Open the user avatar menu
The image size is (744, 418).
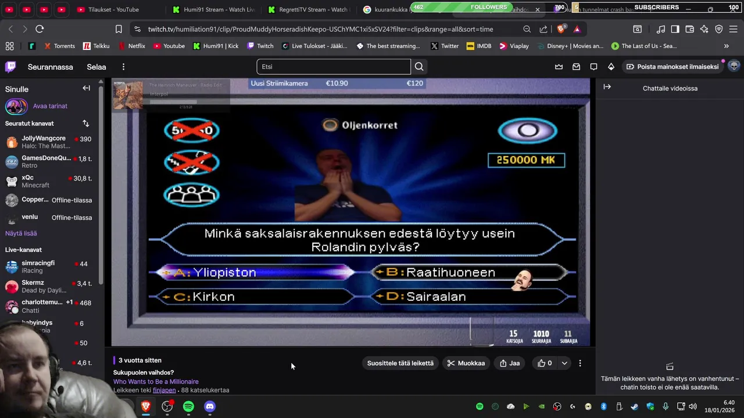[x=734, y=66]
